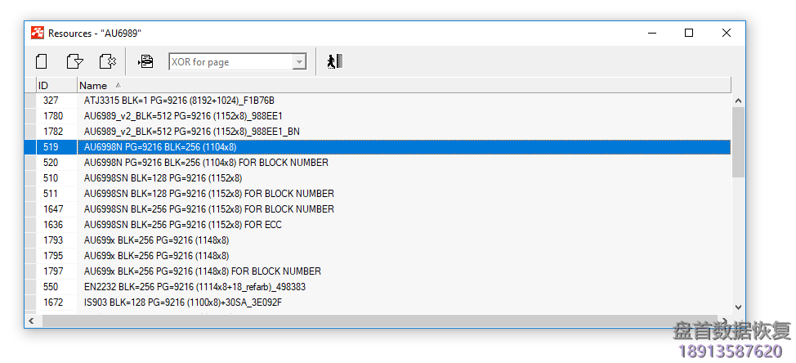796x363 pixels.
Task: Select row ATJ3315 BLK=1 PG=9216
Action: pos(179,101)
